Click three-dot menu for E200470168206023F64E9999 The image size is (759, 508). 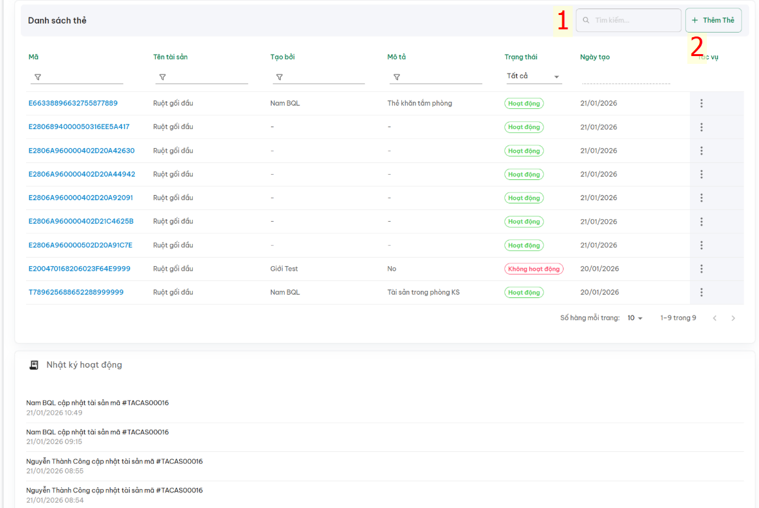click(x=701, y=269)
